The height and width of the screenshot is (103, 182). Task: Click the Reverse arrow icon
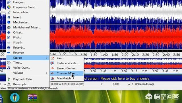(x=9, y=53)
